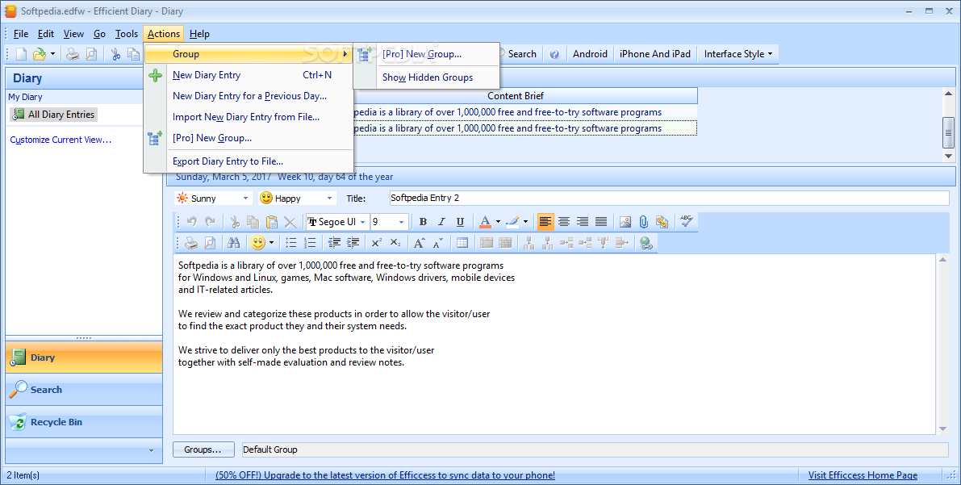Viewport: 961px width, 485px height.
Task: Enable right text alignment
Action: click(583, 222)
